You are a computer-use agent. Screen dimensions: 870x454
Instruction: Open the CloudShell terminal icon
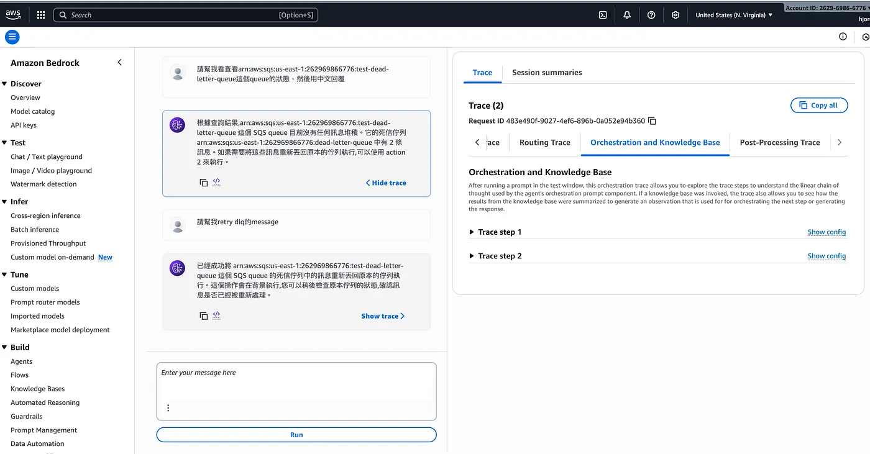point(603,15)
